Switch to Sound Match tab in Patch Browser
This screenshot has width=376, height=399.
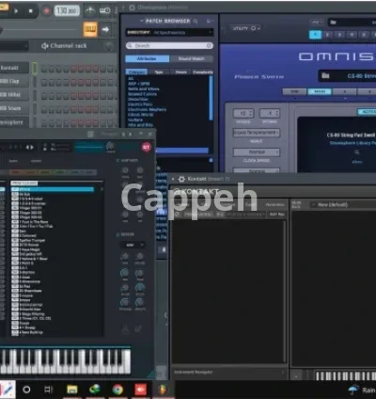pyautogui.click(x=192, y=58)
